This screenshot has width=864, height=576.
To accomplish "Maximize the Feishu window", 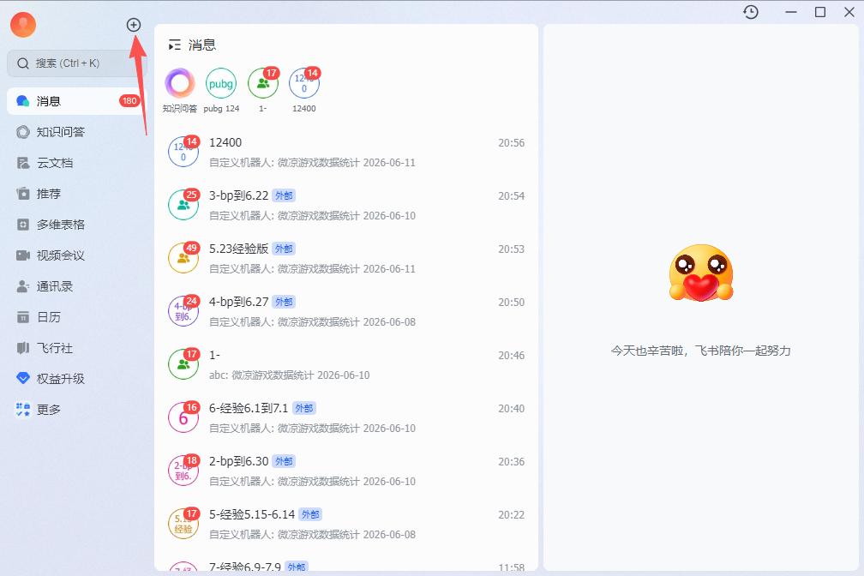I will [x=820, y=12].
